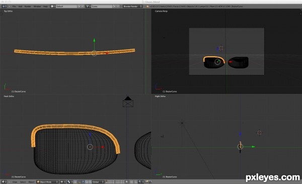Click green Y-axis arrow in Right Ortho view
The height and width of the screenshot is (184, 302).
pyautogui.click(x=254, y=147)
